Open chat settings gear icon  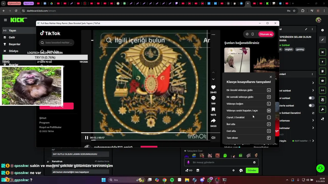(x=233, y=170)
